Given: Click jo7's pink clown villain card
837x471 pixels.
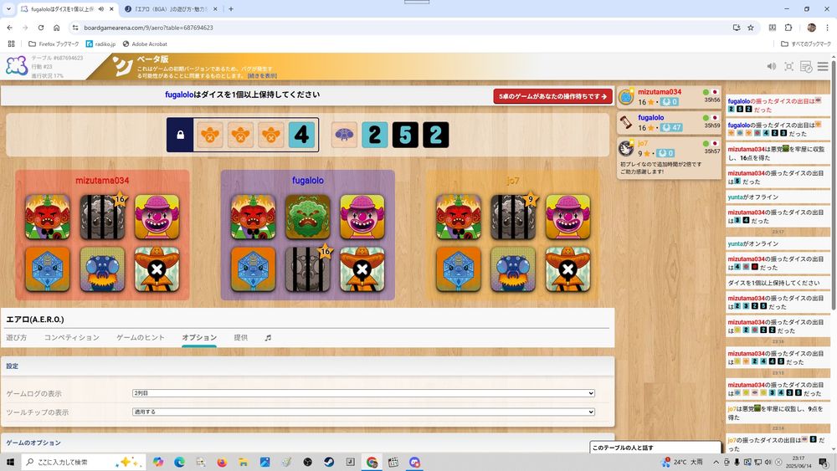Looking at the screenshot, I should coord(568,218).
